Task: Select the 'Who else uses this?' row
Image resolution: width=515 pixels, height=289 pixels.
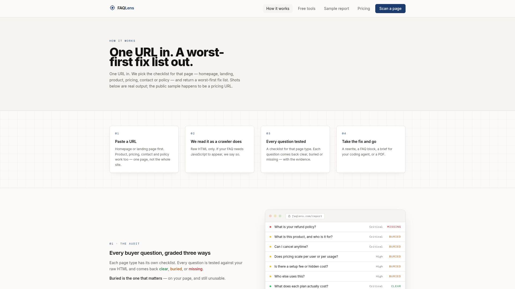Action: [335, 276]
